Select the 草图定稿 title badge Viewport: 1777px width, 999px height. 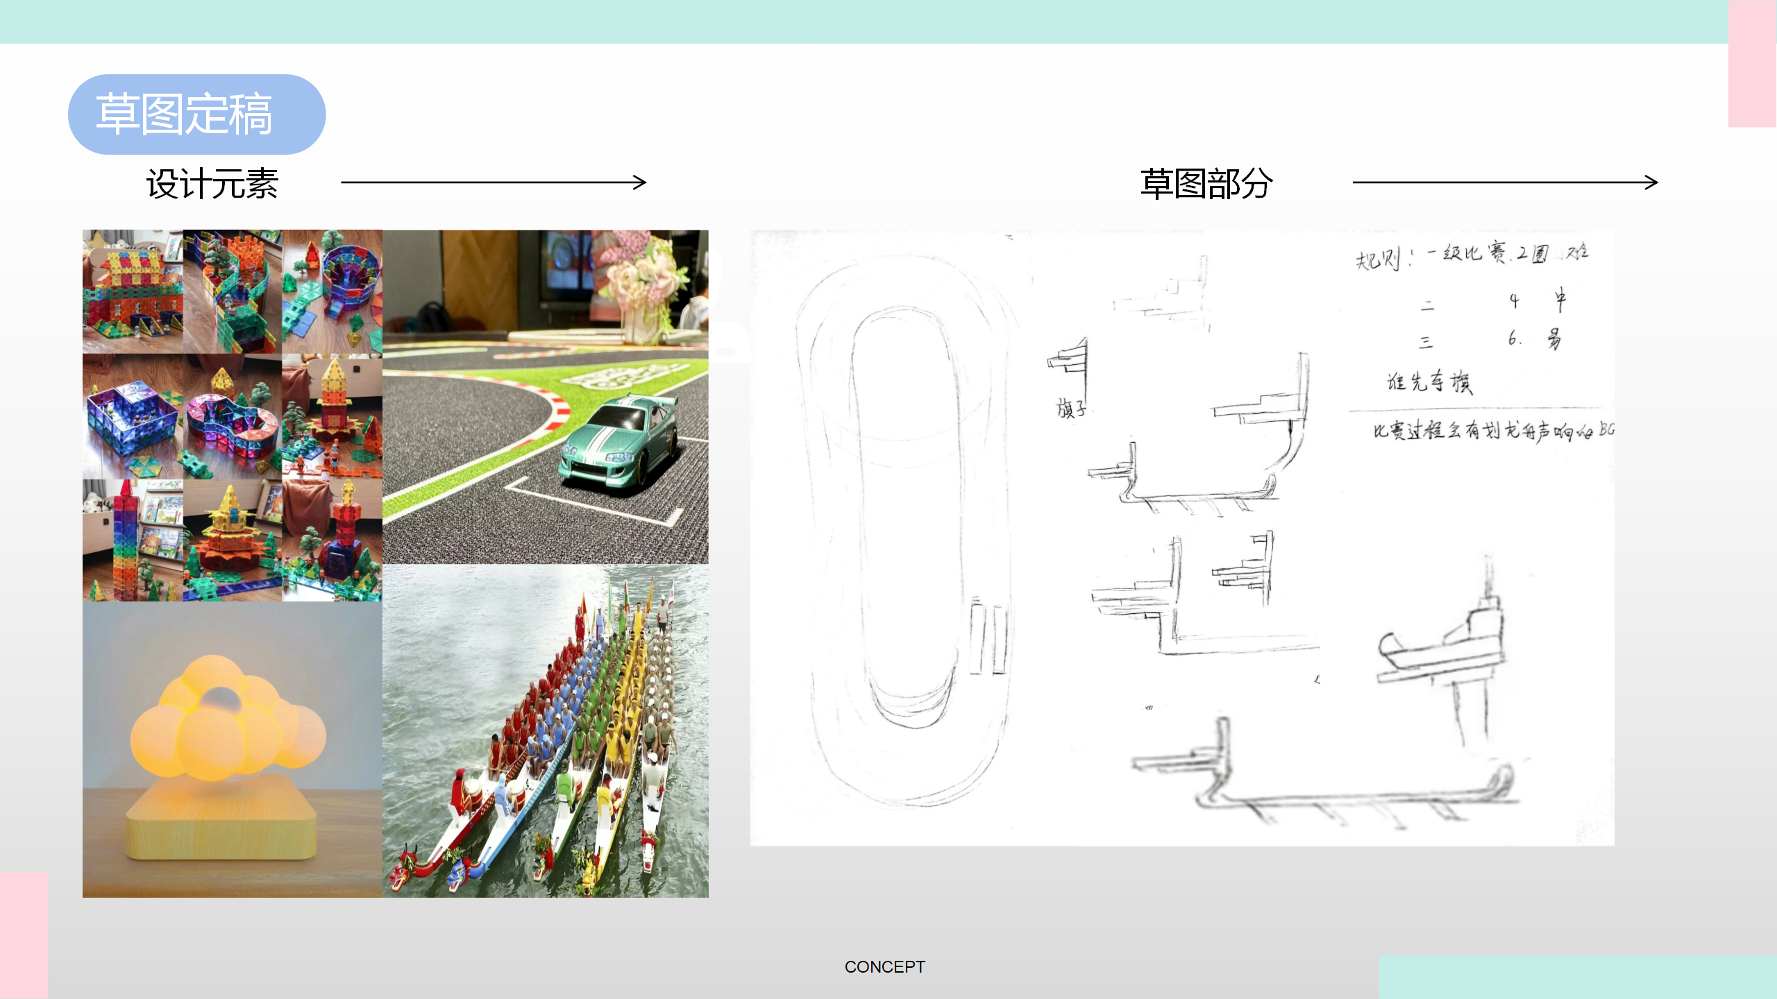pos(198,111)
